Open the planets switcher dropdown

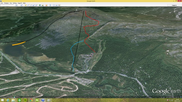click(46, 5)
